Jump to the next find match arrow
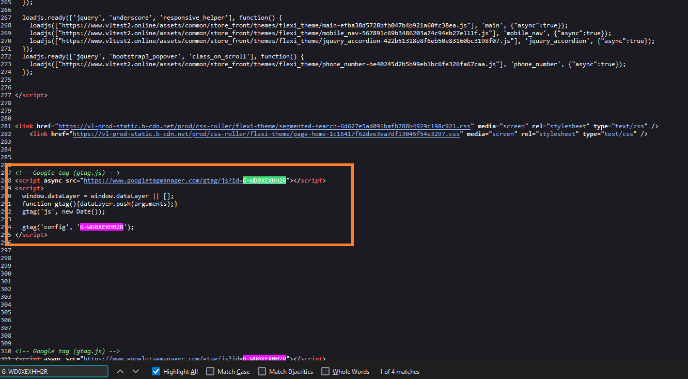The width and height of the screenshot is (688, 379). (136, 371)
